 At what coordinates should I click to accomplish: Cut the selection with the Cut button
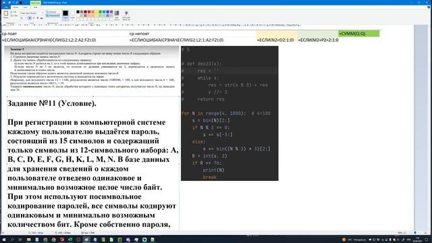pyautogui.click(x=13, y=12)
